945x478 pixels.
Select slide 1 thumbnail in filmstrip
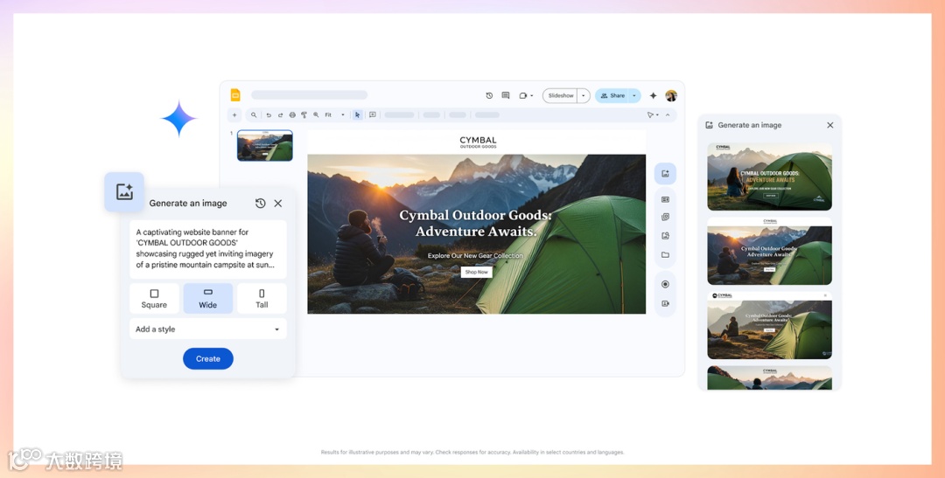(265, 145)
